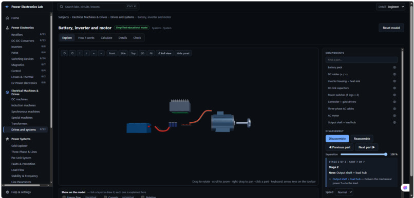
Task: Switch to 3D view
Action: click(x=143, y=53)
